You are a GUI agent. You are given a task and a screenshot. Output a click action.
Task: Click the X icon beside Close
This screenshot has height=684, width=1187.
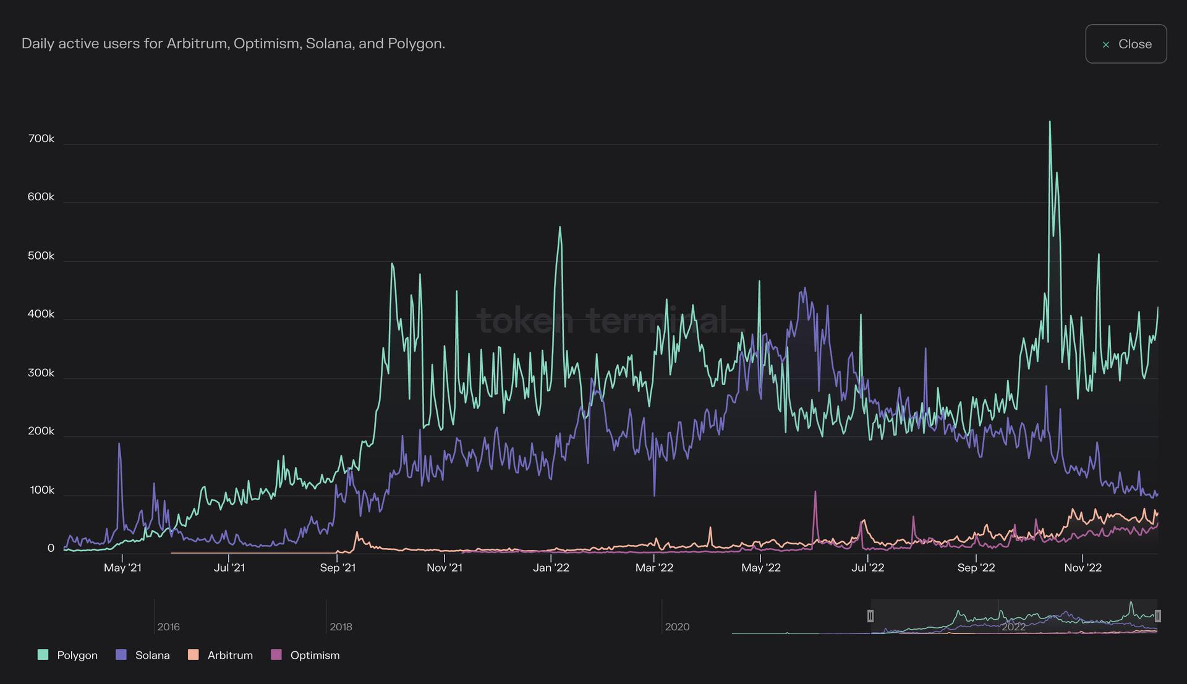point(1106,44)
